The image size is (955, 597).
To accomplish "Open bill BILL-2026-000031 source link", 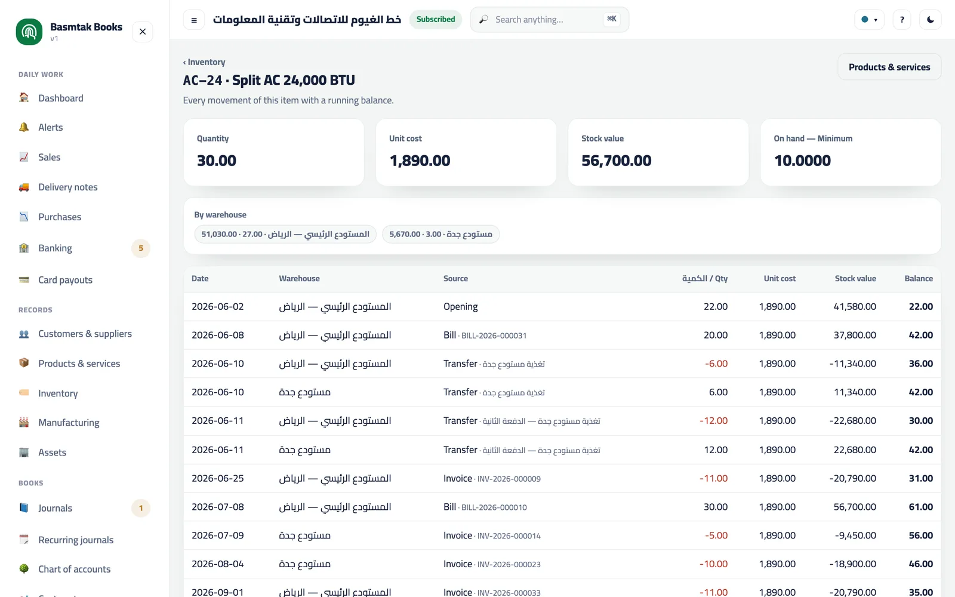I will [x=494, y=336].
